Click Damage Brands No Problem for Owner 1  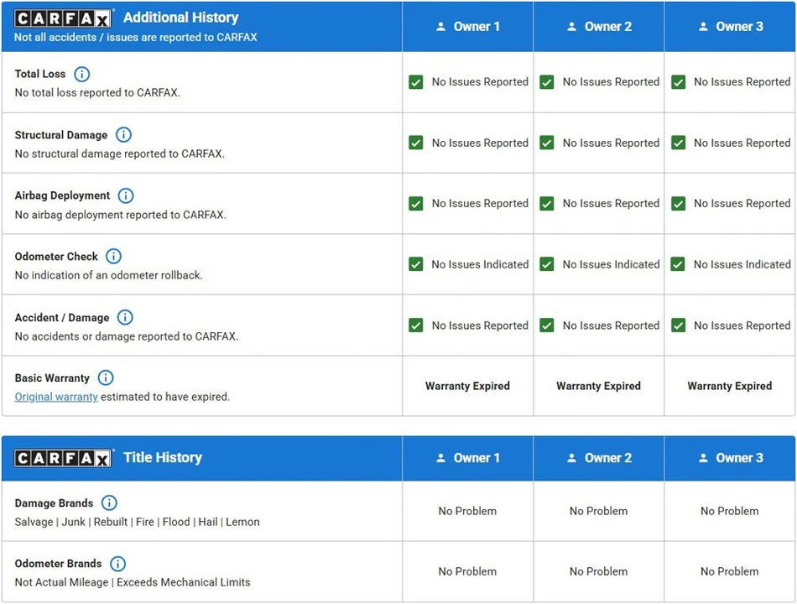(467, 511)
